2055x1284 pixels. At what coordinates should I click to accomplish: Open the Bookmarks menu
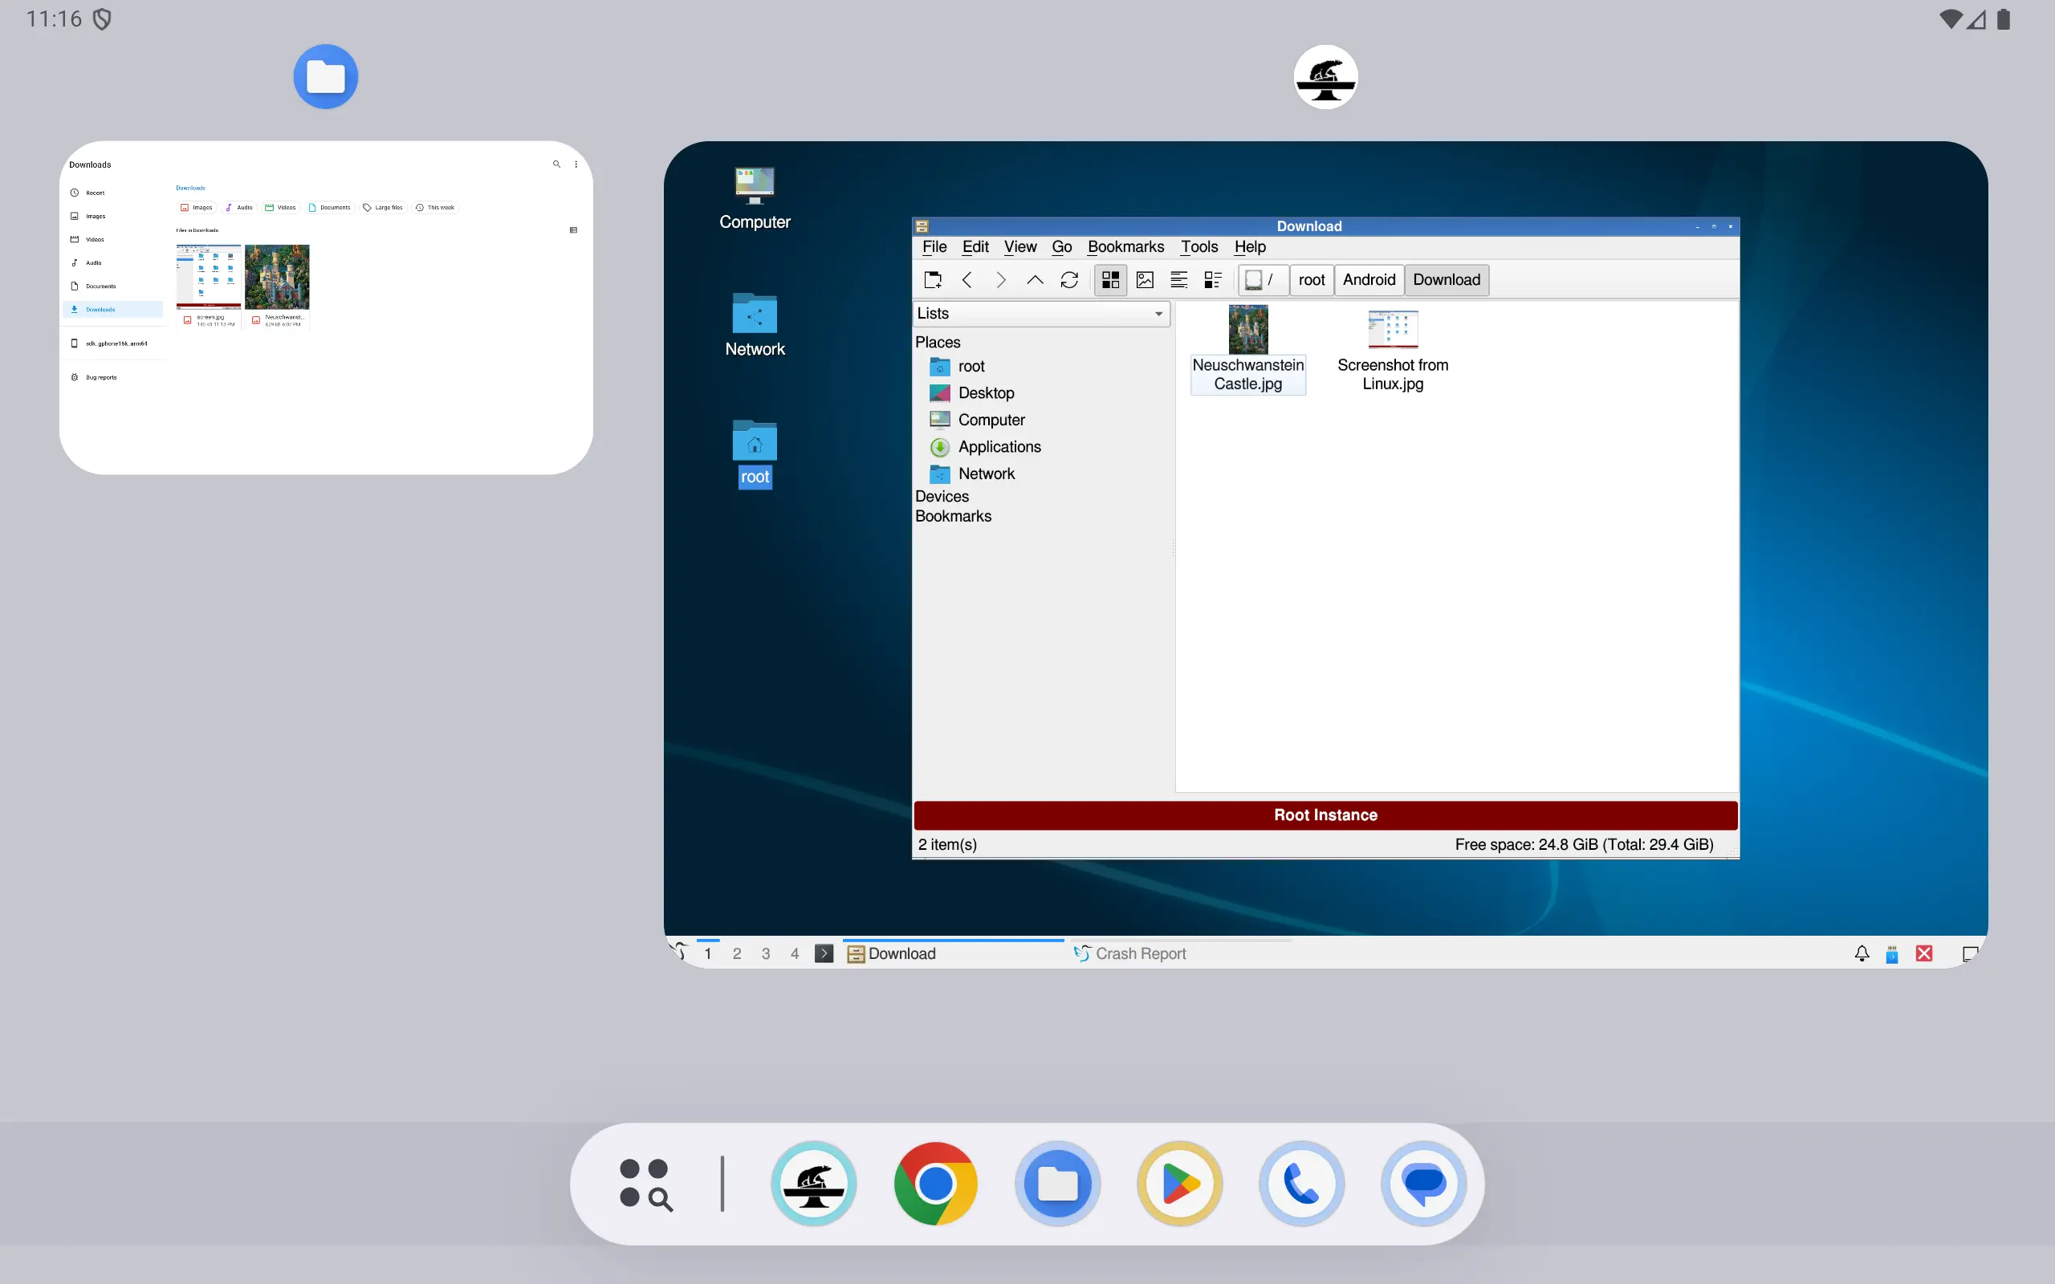[1125, 247]
